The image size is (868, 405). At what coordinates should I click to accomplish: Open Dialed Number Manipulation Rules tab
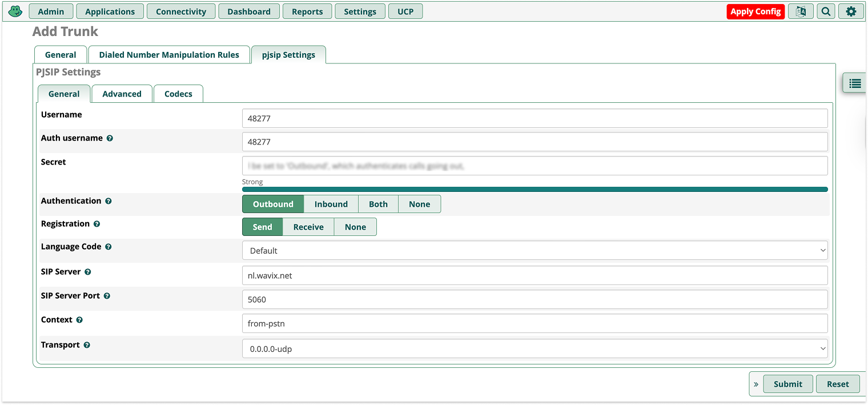pos(169,55)
